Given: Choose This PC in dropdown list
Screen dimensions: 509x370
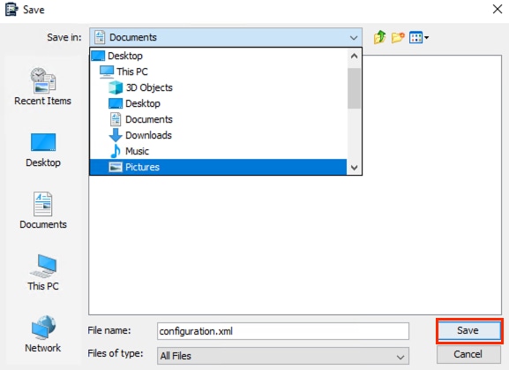Looking at the screenshot, I should (x=219, y=72).
